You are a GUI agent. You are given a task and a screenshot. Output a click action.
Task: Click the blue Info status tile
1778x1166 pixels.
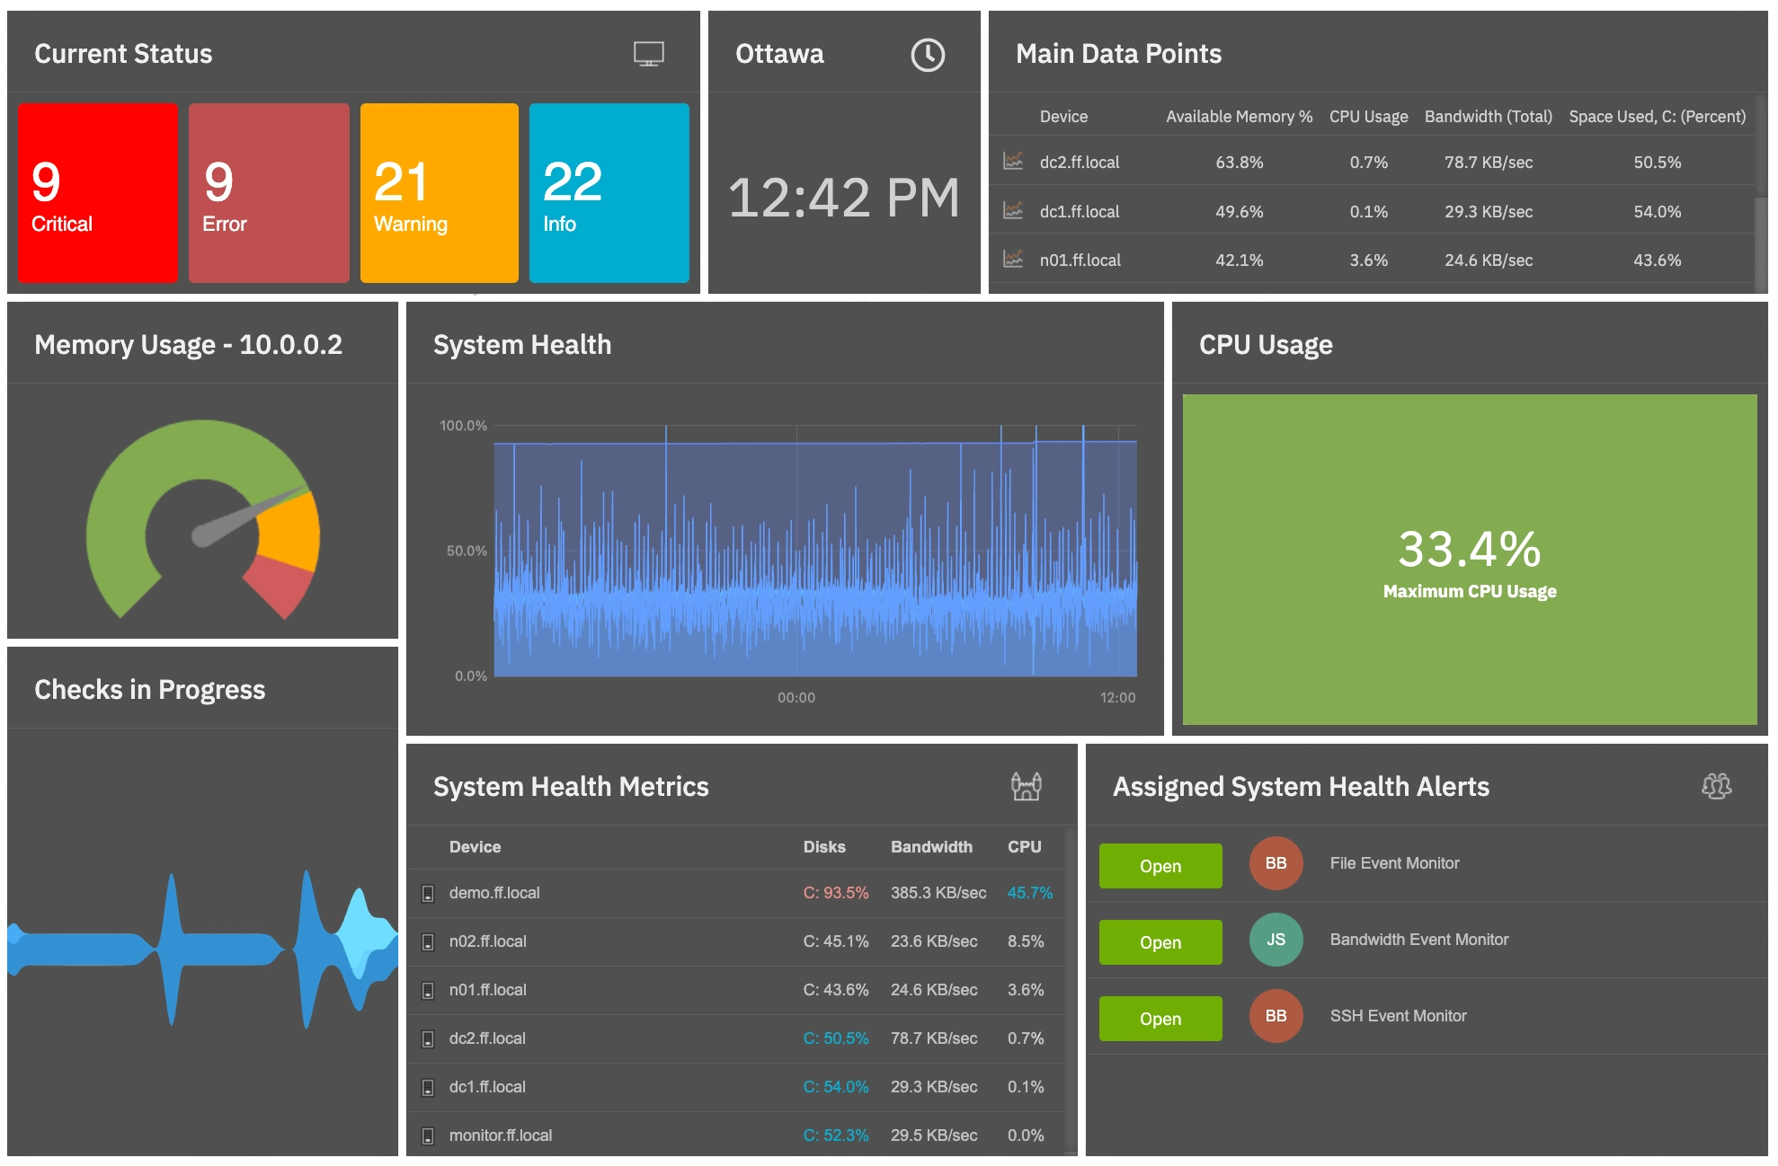(609, 192)
